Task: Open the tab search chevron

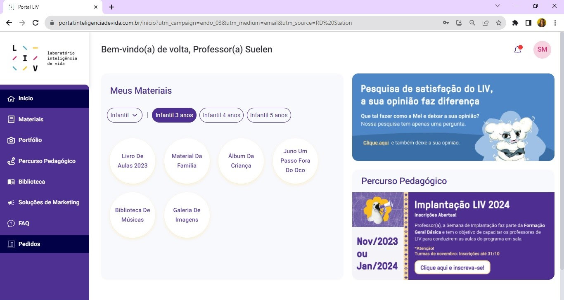Action: point(497,6)
